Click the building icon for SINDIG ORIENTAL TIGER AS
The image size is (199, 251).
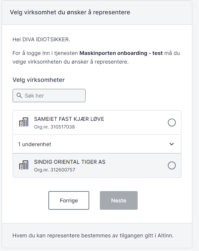[24, 165]
